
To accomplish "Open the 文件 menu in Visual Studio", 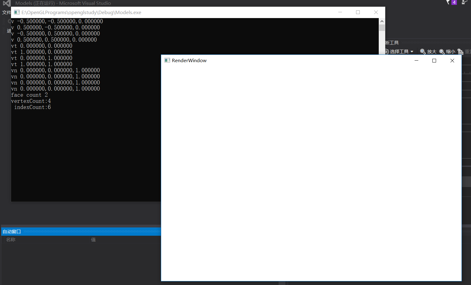I will tap(6, 13).
